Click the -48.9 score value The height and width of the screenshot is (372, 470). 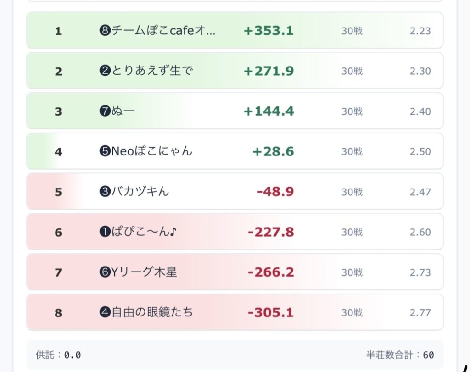(x=275, y=192)
